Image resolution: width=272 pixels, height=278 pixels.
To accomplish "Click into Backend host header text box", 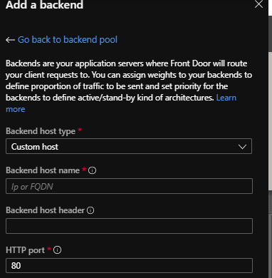I will 129,226.
